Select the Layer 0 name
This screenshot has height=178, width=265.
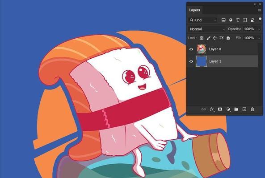[x=215, y=49]
